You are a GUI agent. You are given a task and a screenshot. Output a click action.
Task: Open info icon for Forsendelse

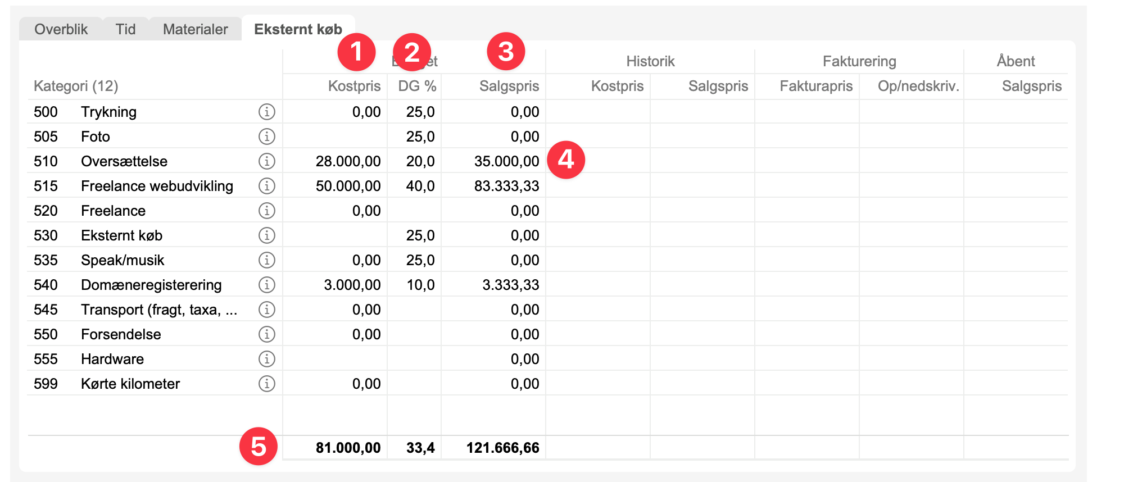coord(266,334)
